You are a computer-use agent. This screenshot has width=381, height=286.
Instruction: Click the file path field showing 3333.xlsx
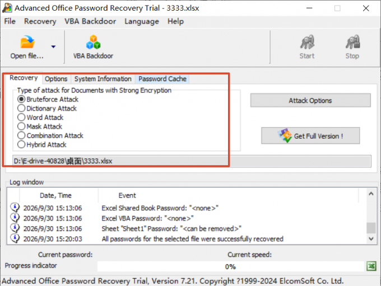click(192, 161)
